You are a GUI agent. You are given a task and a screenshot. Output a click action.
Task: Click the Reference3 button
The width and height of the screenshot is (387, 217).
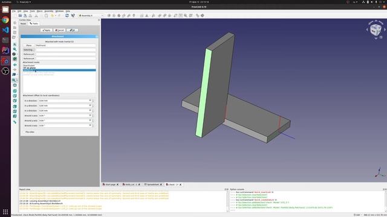tap(29, 54)
